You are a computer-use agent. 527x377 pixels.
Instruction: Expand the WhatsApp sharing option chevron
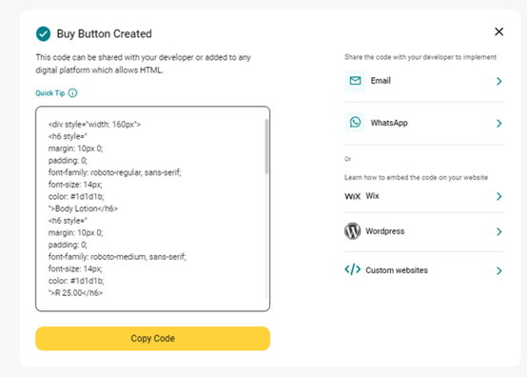[x=499, y=124]
